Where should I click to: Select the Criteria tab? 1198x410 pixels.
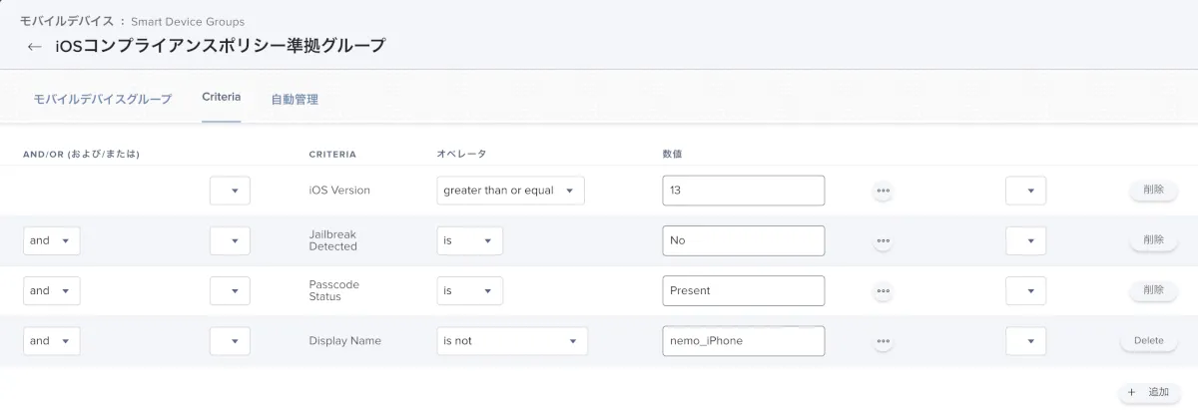pyautogui.click(x=221, y=98)
